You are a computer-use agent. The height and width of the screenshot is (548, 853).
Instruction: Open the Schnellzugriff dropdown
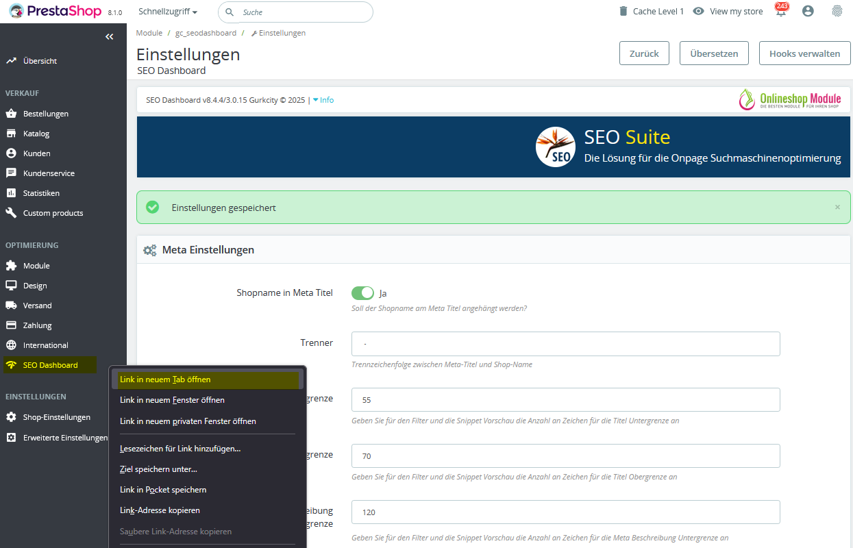pyautogui.click(x=168, y=12)
